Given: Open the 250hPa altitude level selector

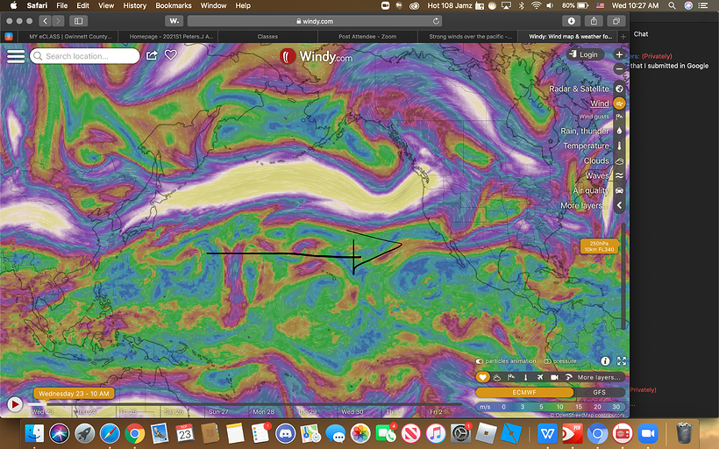Looking at the screenshot, I should pyautogui.click(x=599, y=246).
